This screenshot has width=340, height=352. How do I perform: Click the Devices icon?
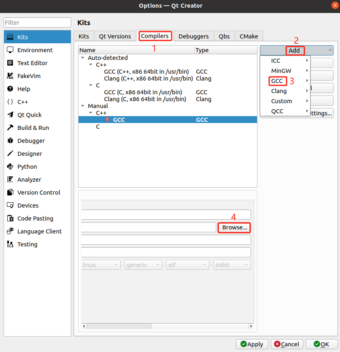(10, 206)
